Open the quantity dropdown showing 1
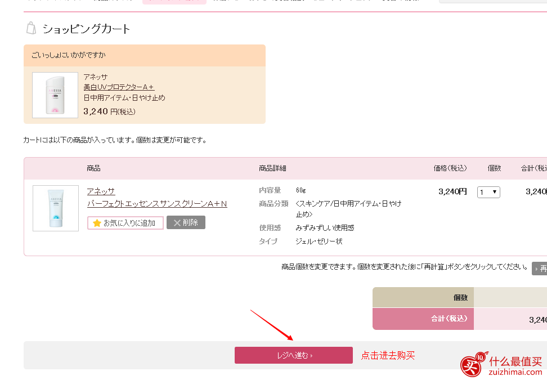The height and width of the screenshot is (380, 547). [x=488, y=192]
